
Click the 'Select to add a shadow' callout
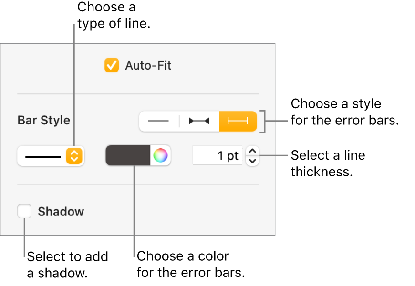[x=67, y=265]
